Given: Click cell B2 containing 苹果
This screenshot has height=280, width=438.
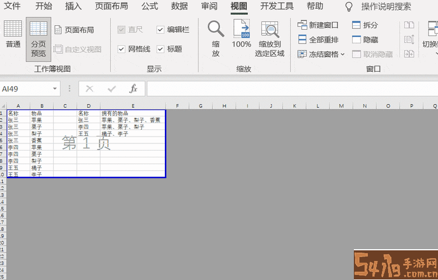Looking at the screenshot, I should 42,120.
